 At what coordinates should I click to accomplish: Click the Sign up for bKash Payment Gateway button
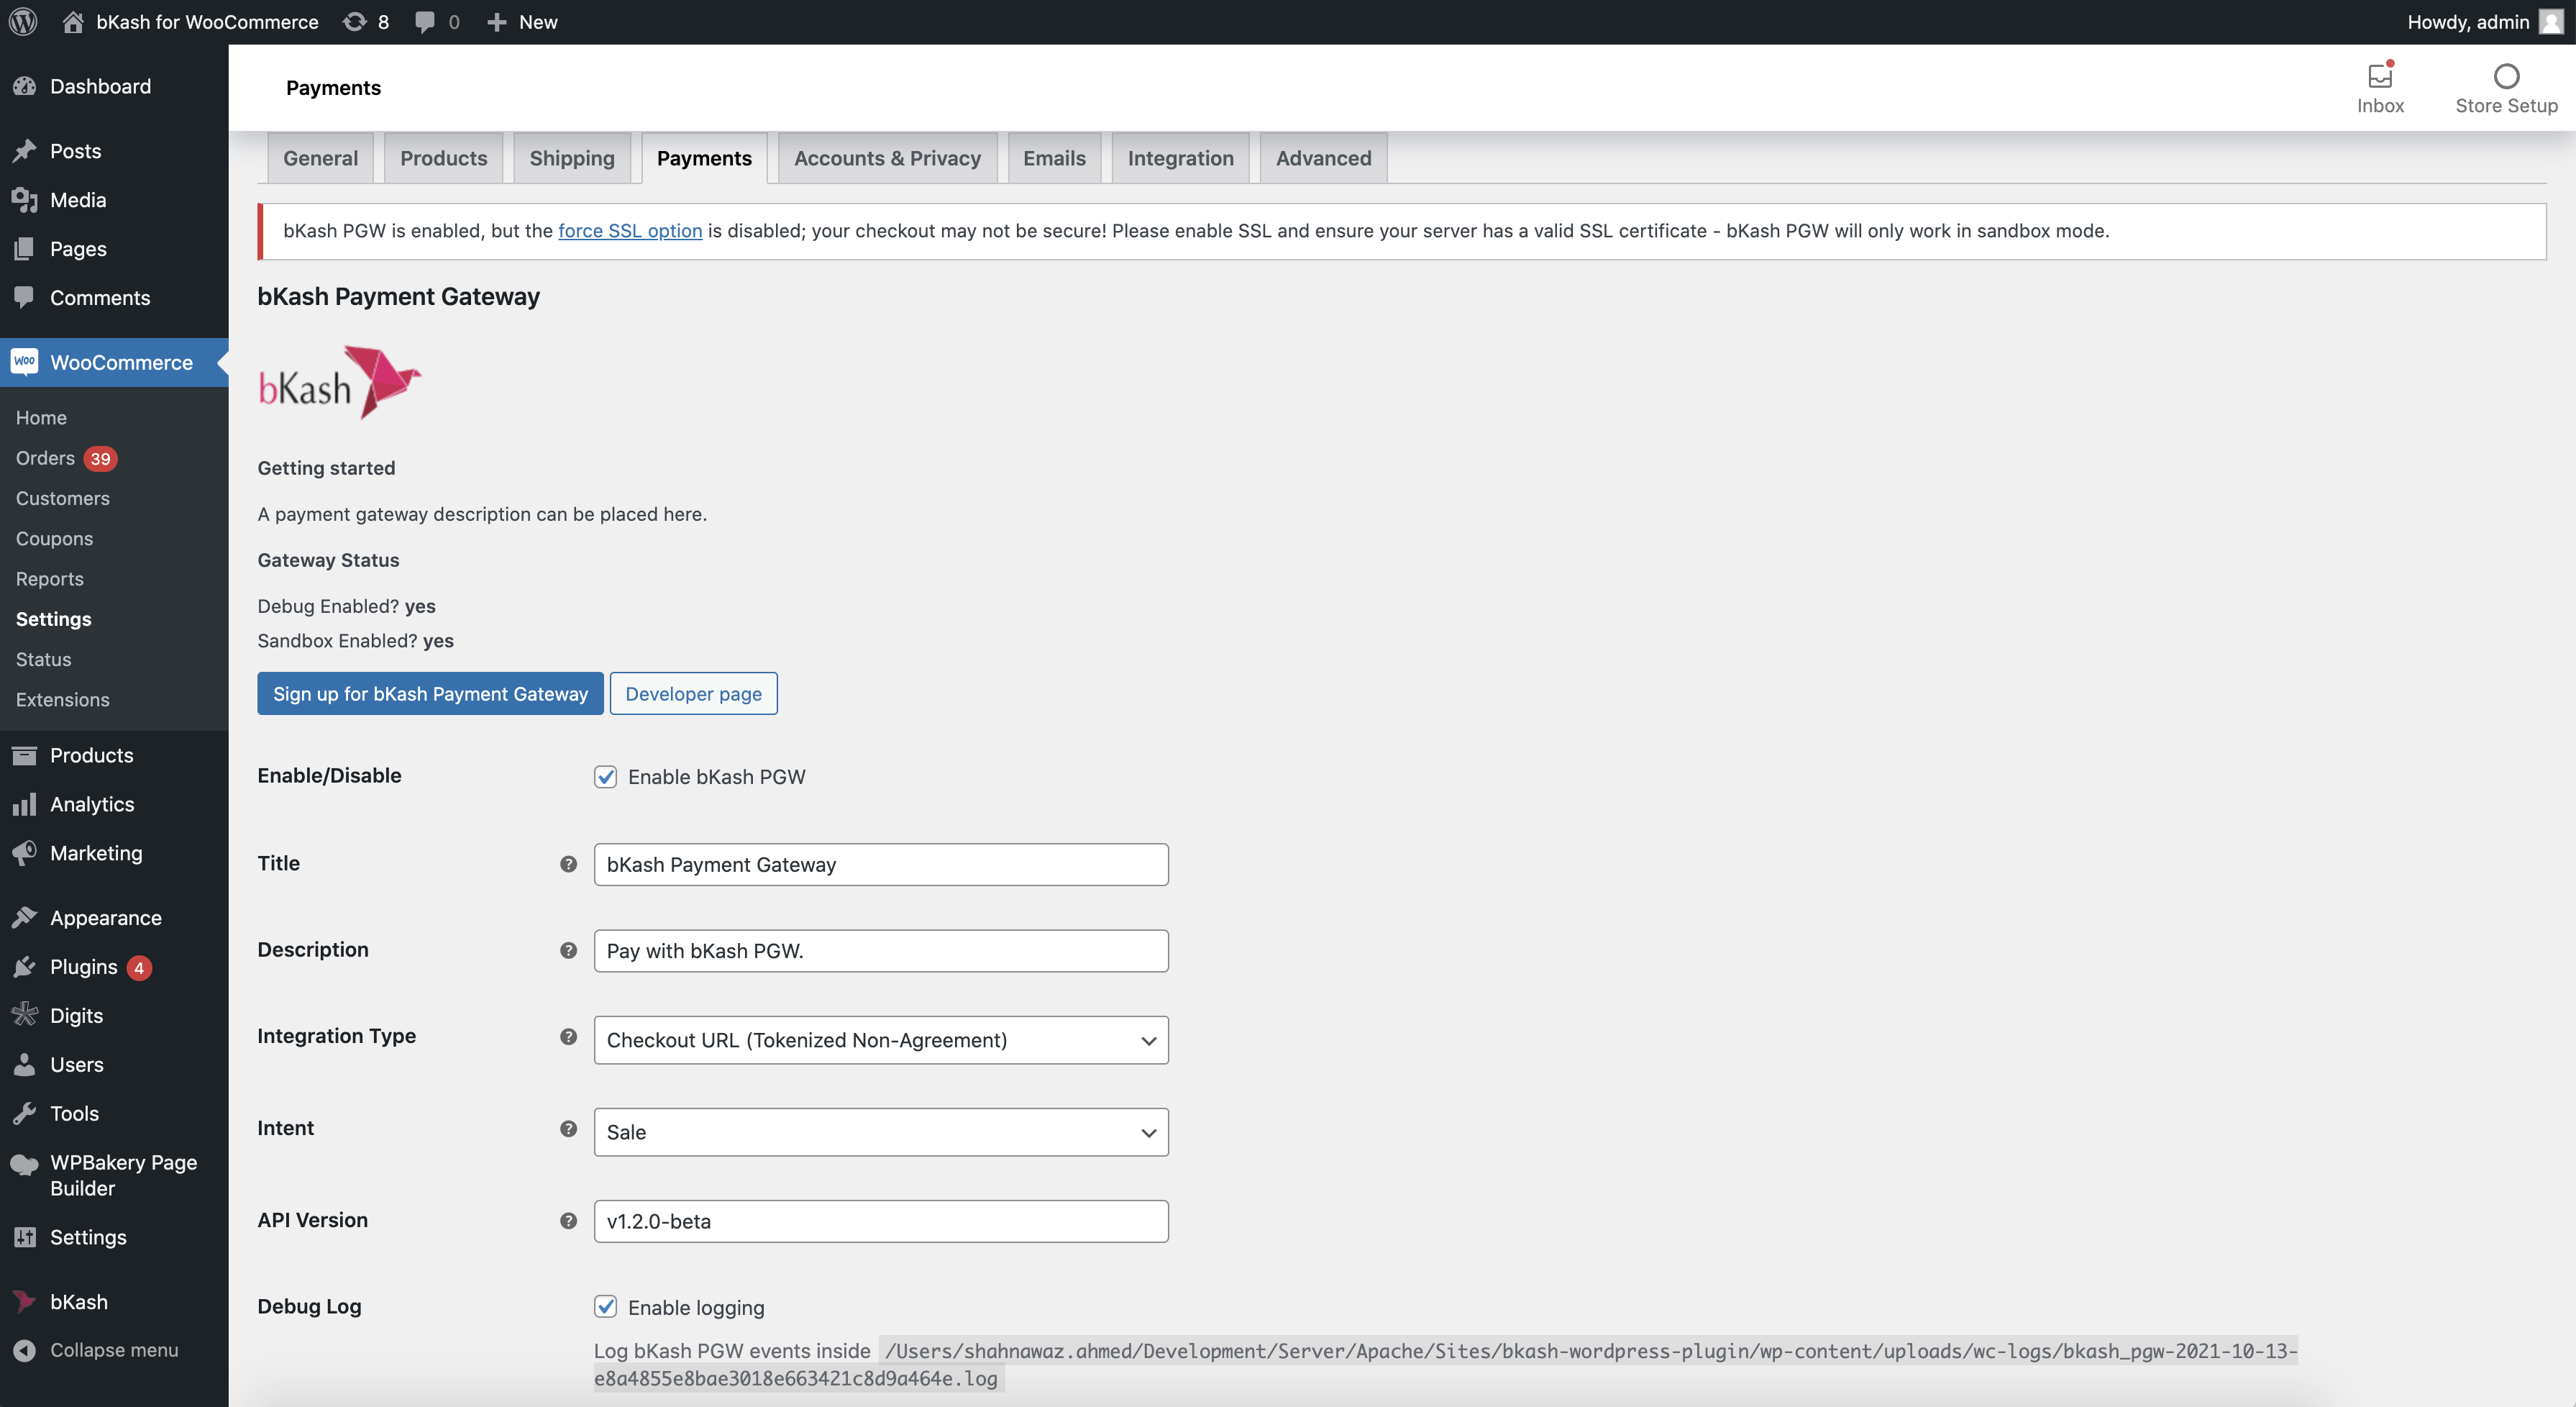point(429,691)
